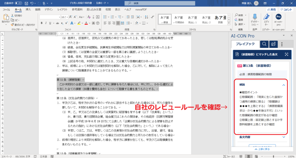Expand the 条文内容 section
Image resolution: width=296 pixels, height=158 pixels.
point(284,137)
